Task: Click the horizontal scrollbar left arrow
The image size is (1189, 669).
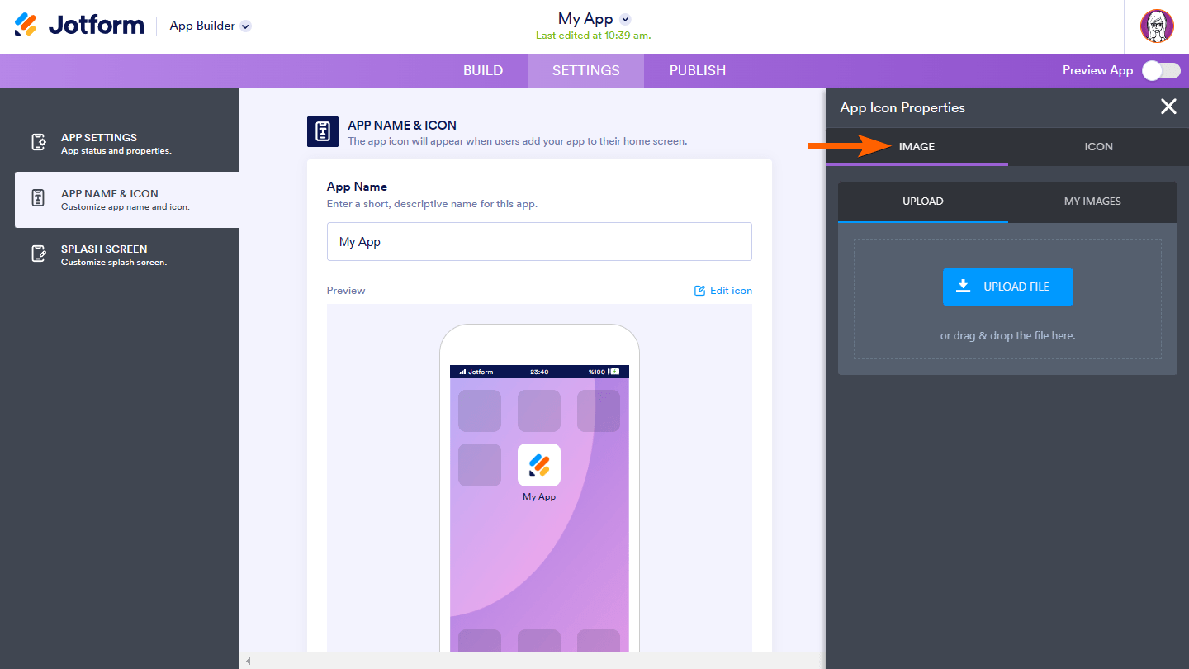Action: [248, 661]
